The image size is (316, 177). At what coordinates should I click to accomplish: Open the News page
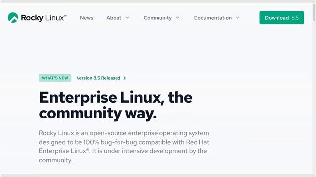pos(87,18)
